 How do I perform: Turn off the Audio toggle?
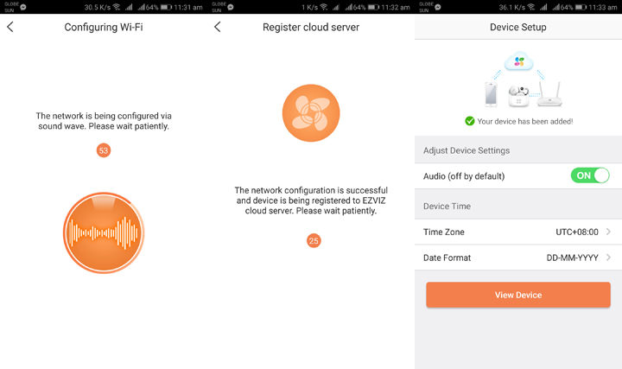click(x=590, y=175)
